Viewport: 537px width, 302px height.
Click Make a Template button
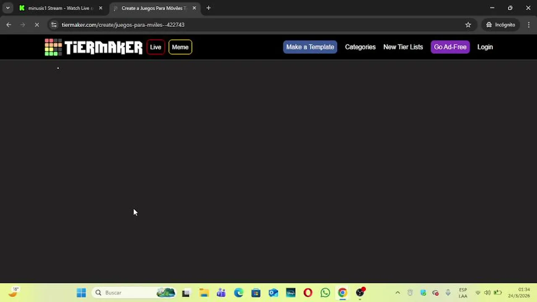point(310,47)
